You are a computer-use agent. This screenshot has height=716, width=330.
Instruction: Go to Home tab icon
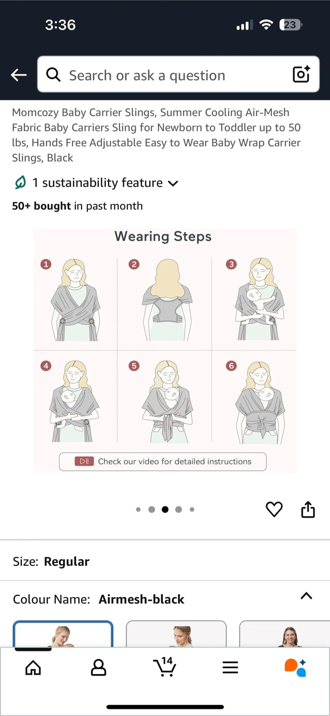coord(33,668)
